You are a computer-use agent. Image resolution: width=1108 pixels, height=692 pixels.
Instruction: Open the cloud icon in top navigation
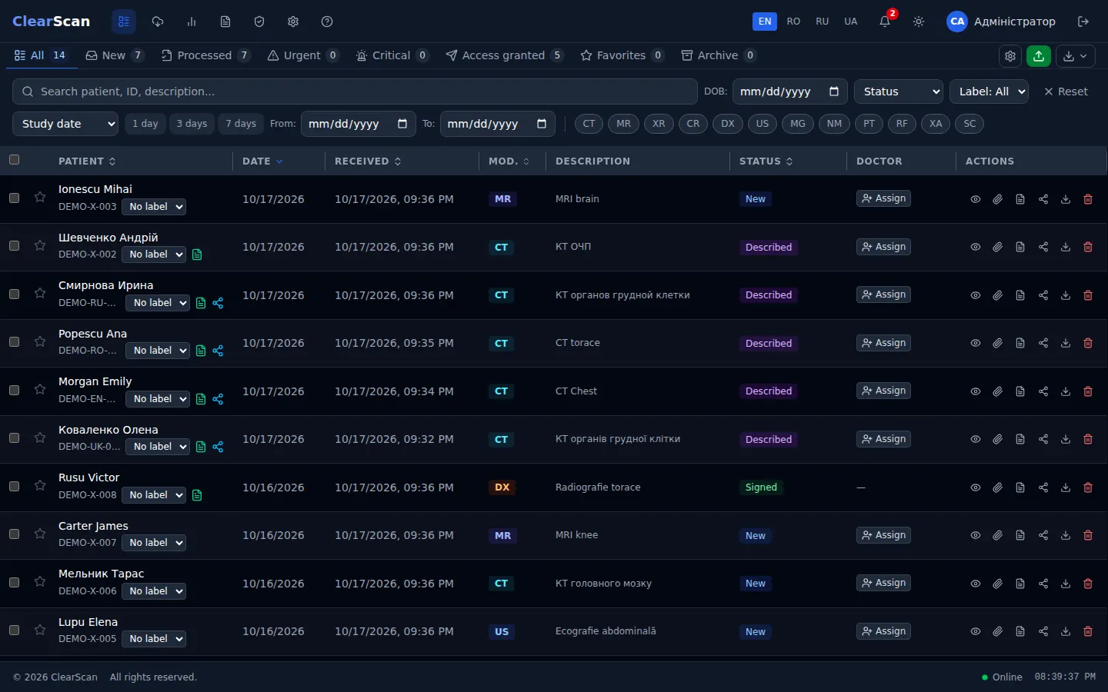(x=158, y=22)
